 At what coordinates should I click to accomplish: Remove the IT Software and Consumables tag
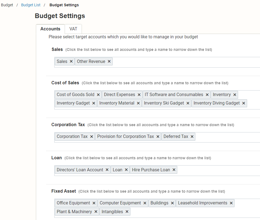coord(207,95)
